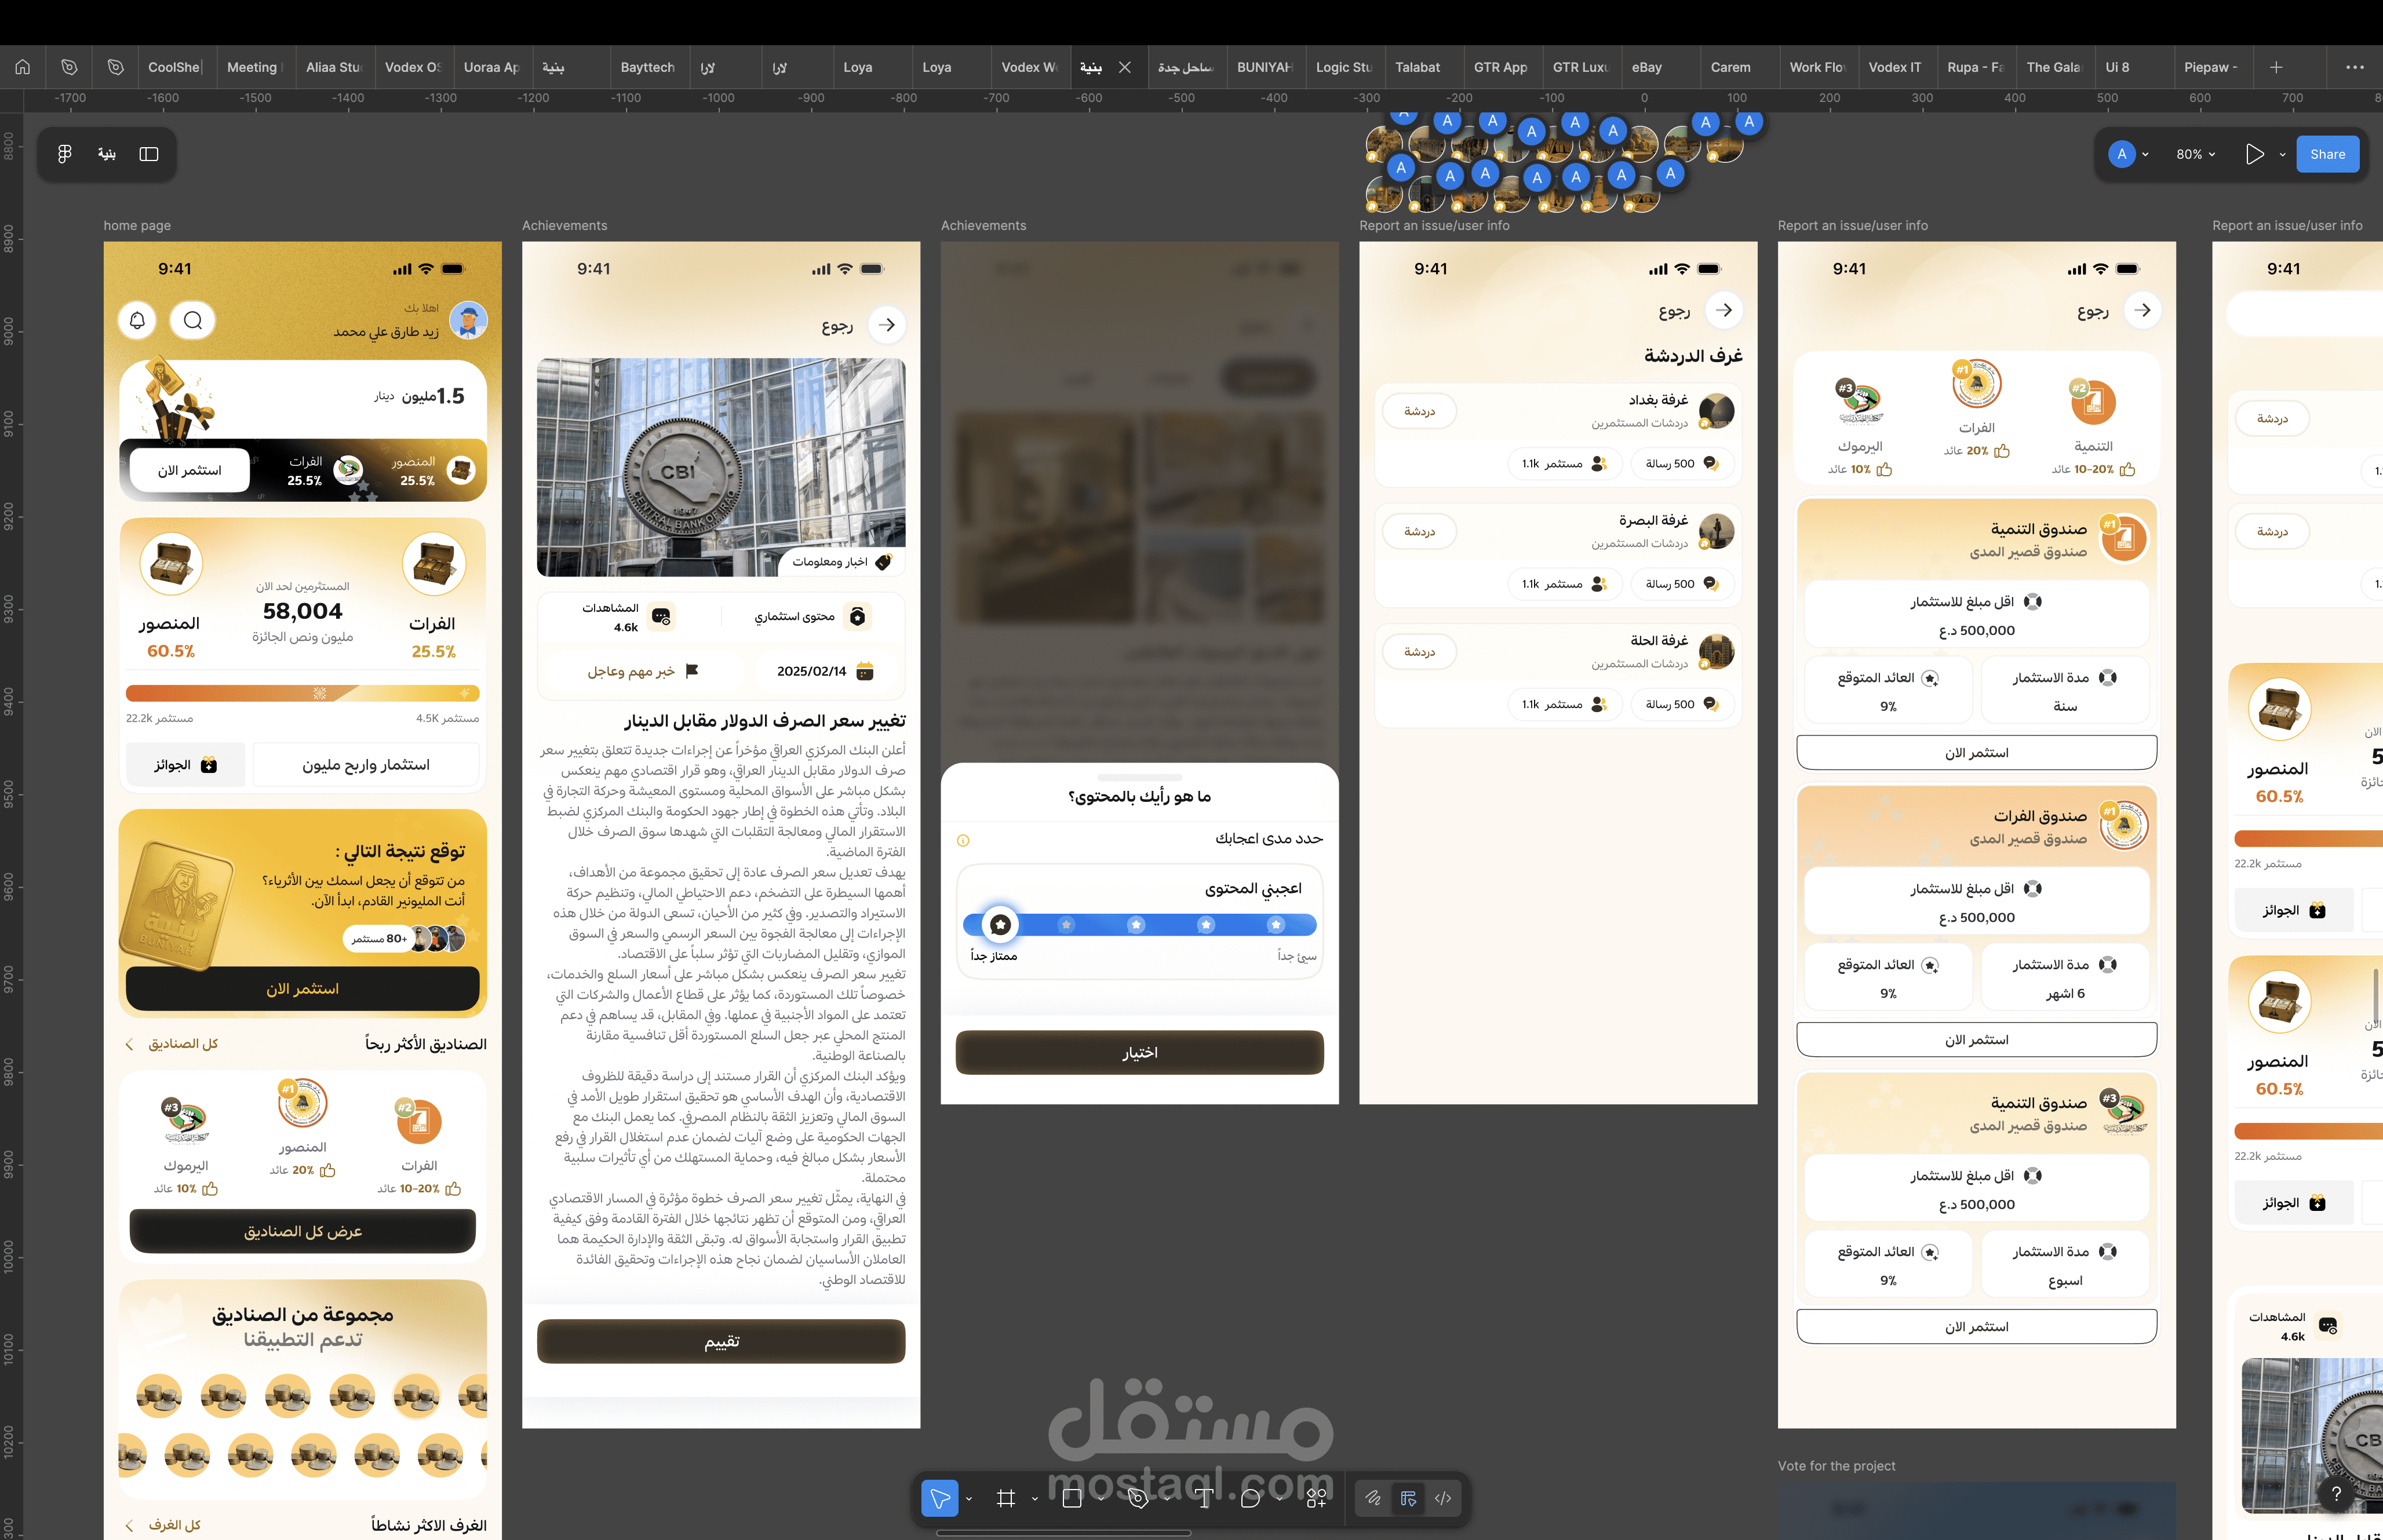Click دردشة button for غرفة بغداد
2383x1540 pixels.
(x=1419, y=411)
